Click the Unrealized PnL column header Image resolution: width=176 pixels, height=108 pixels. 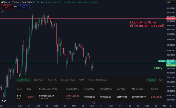pos(72,89)
